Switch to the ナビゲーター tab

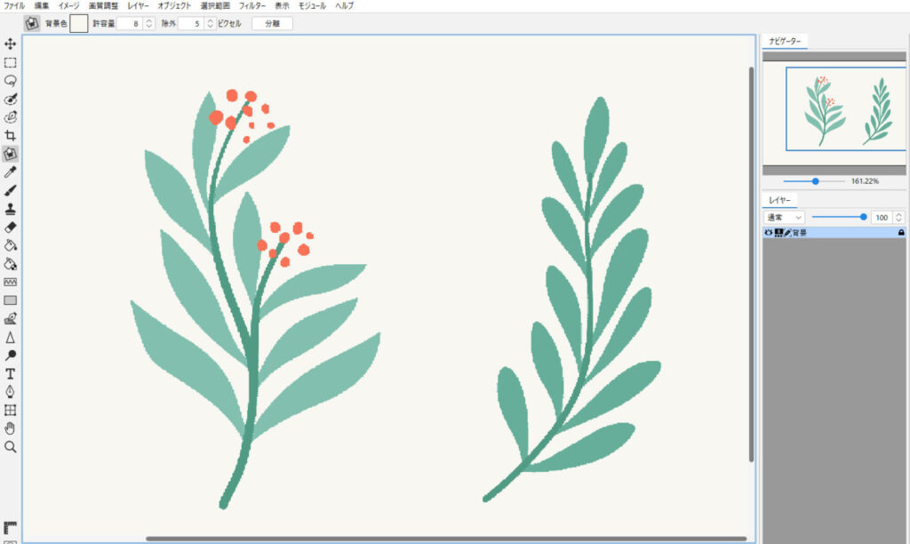(x=785, y=41)
